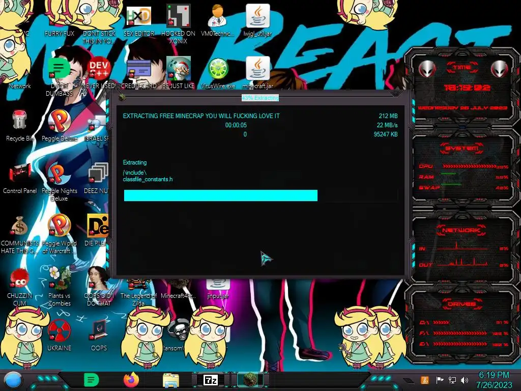
Task: Open File Explorer from taskbar
Action: coord(171,380)
